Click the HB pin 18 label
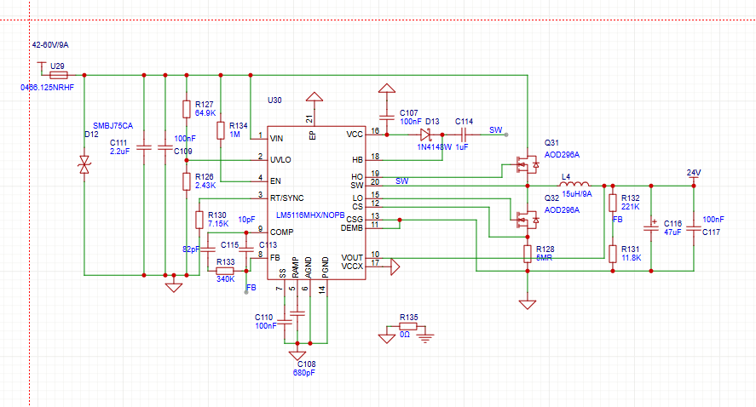This screenshot has height=407, width=756. [x=357, y=160]
